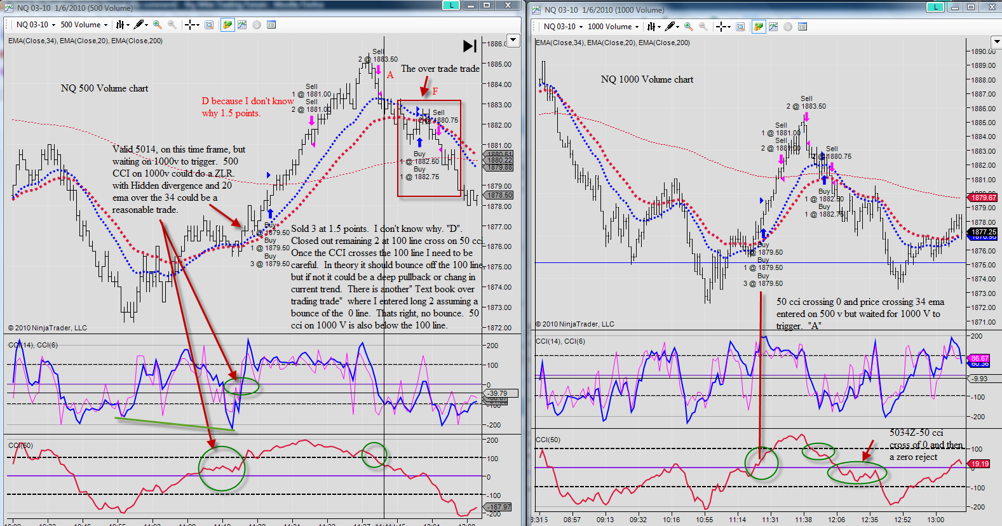This screenshot has width=1002, height=526.
Task: Zoom out on the 1000 Volume chart
Action: [x=703, y=27]
